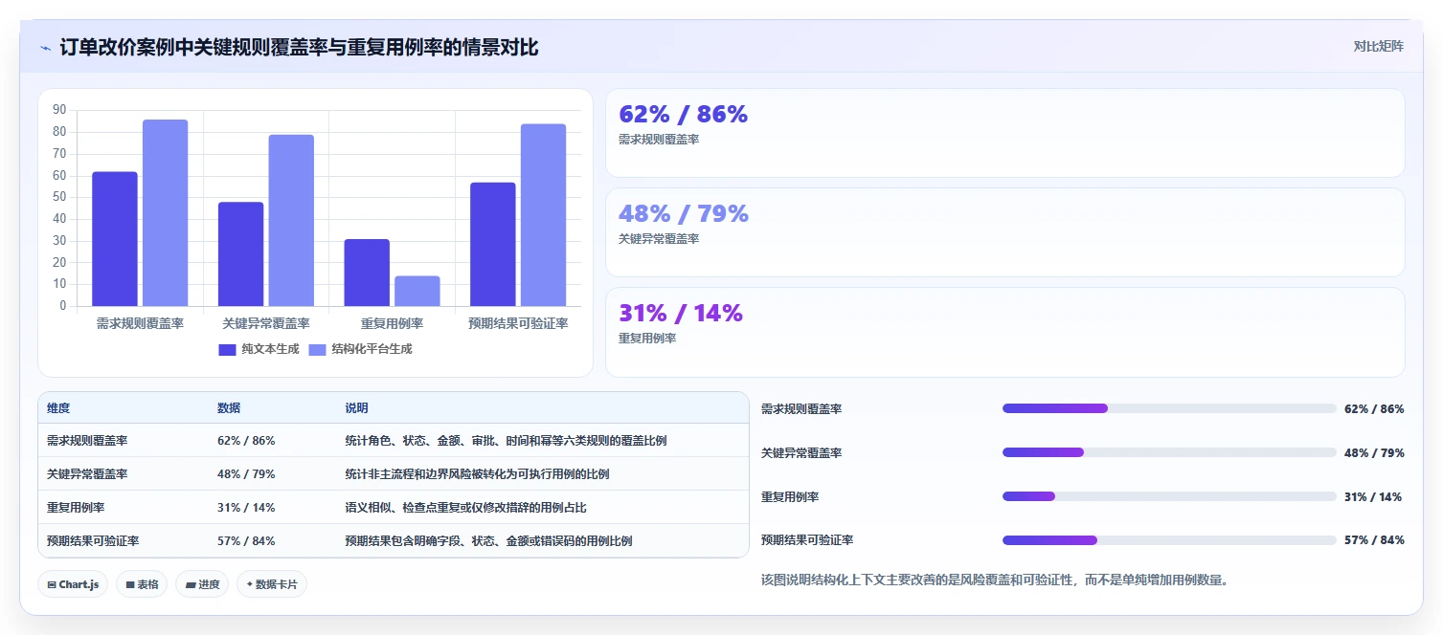Viewport: 1443px width, 635px height.
Task: Click the 重复用例率 structured bar at 14
Action: coord(417,292)
